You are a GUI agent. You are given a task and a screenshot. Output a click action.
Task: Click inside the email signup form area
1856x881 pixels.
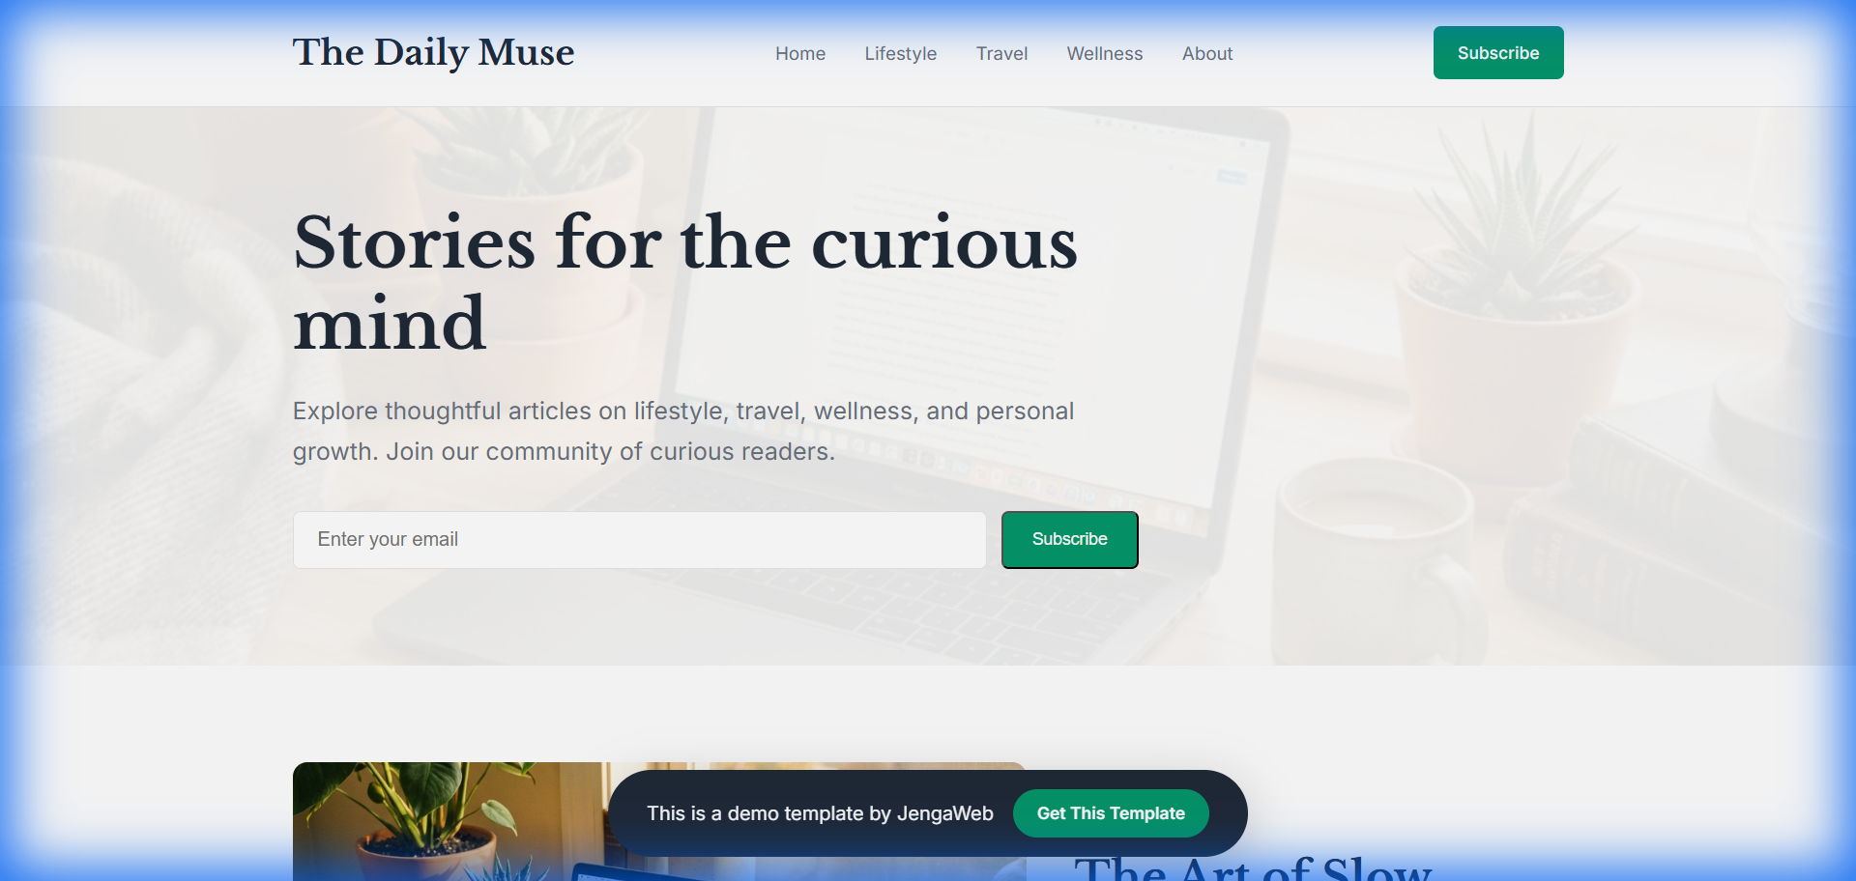click(x=715, y=539)
